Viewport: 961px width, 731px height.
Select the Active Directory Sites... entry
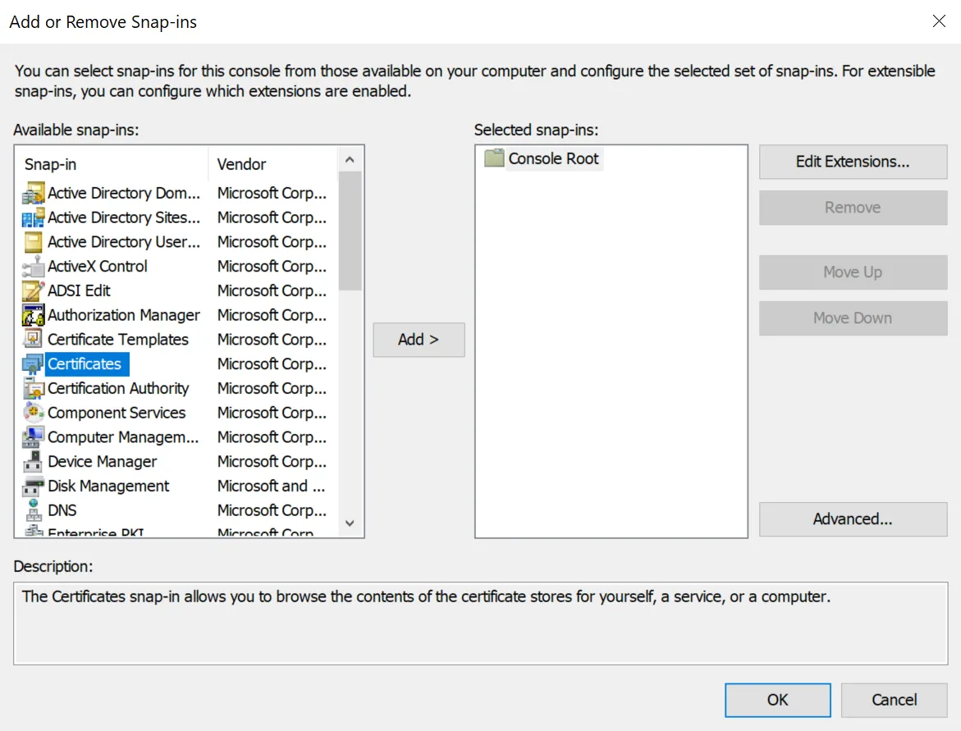coord(124,217)
